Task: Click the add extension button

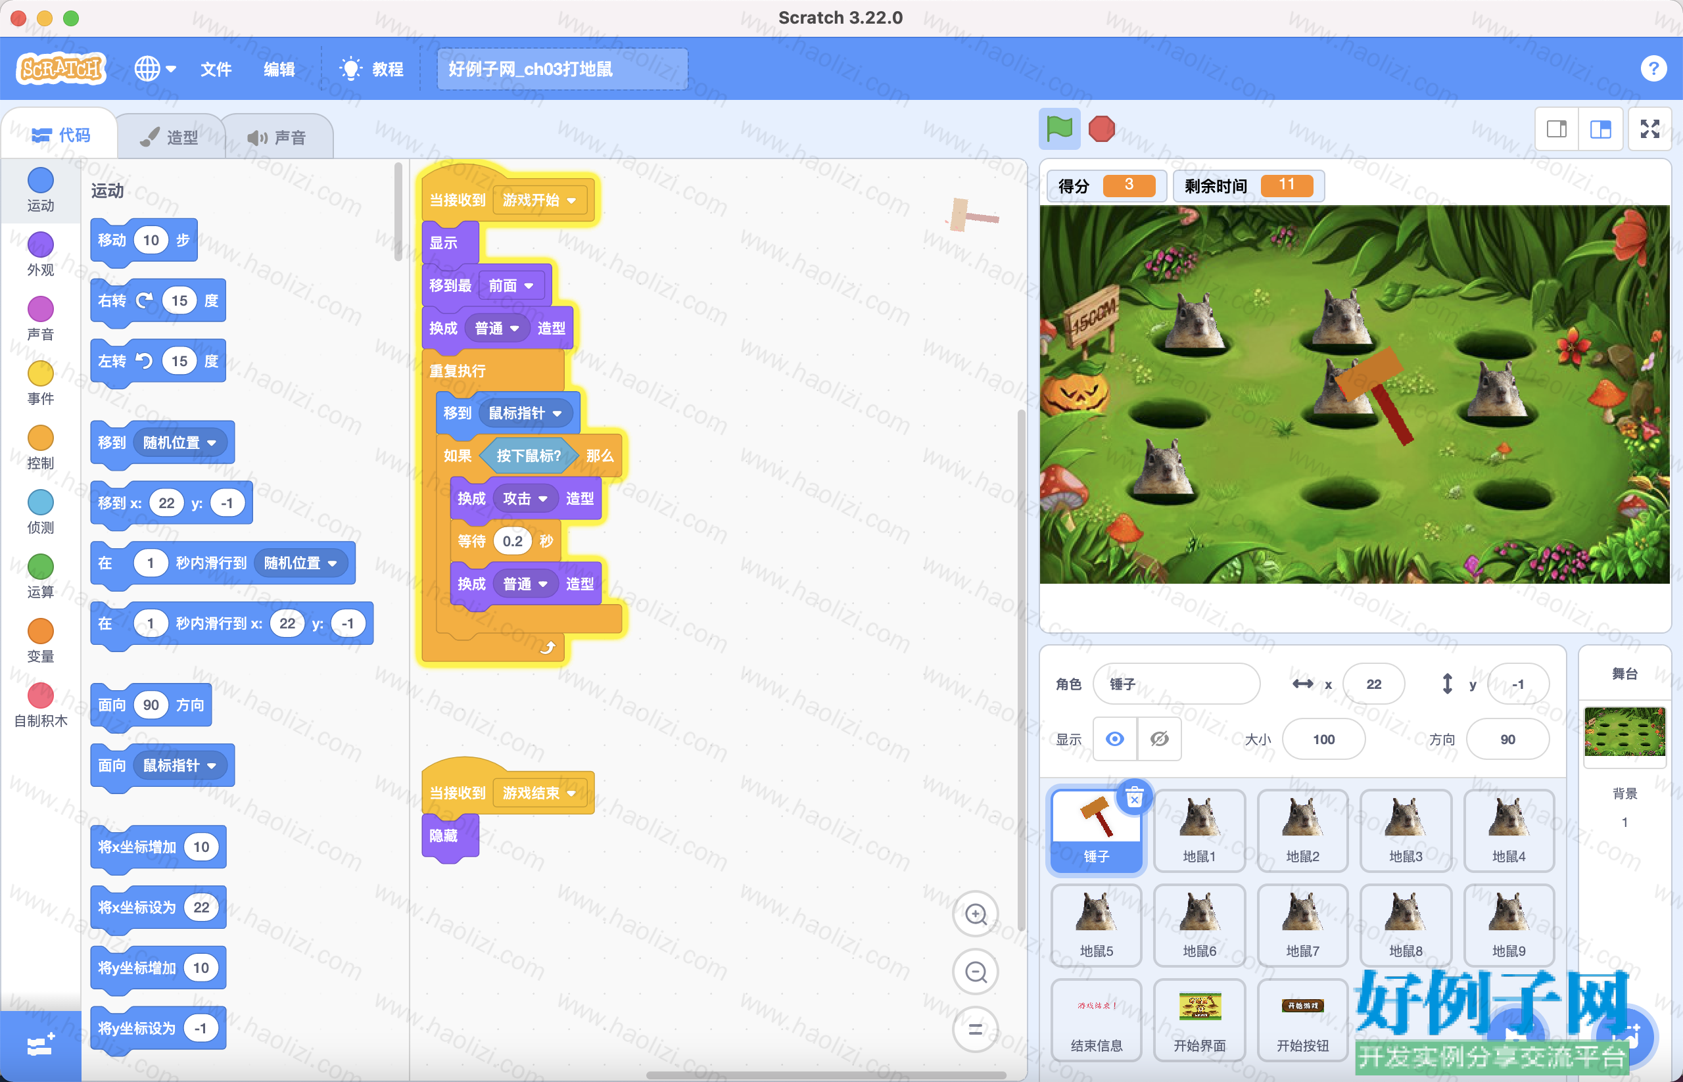Action: [x=40, y=1045]
